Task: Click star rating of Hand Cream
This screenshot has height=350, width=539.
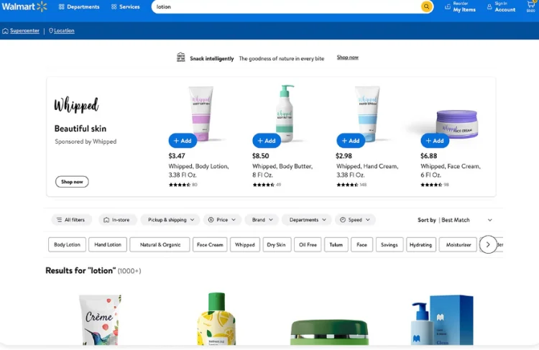Action: [x=348, y=185]
